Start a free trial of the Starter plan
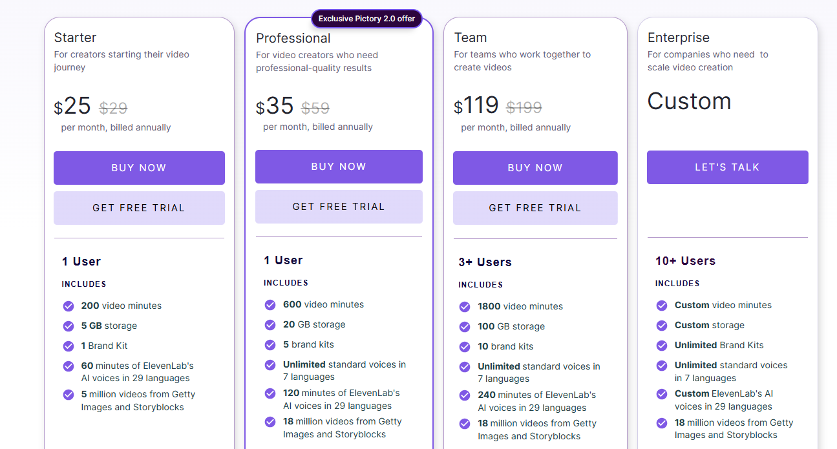The height and width of the screenshot is (449, 837). pyautogui.click(x=139, y=207)
